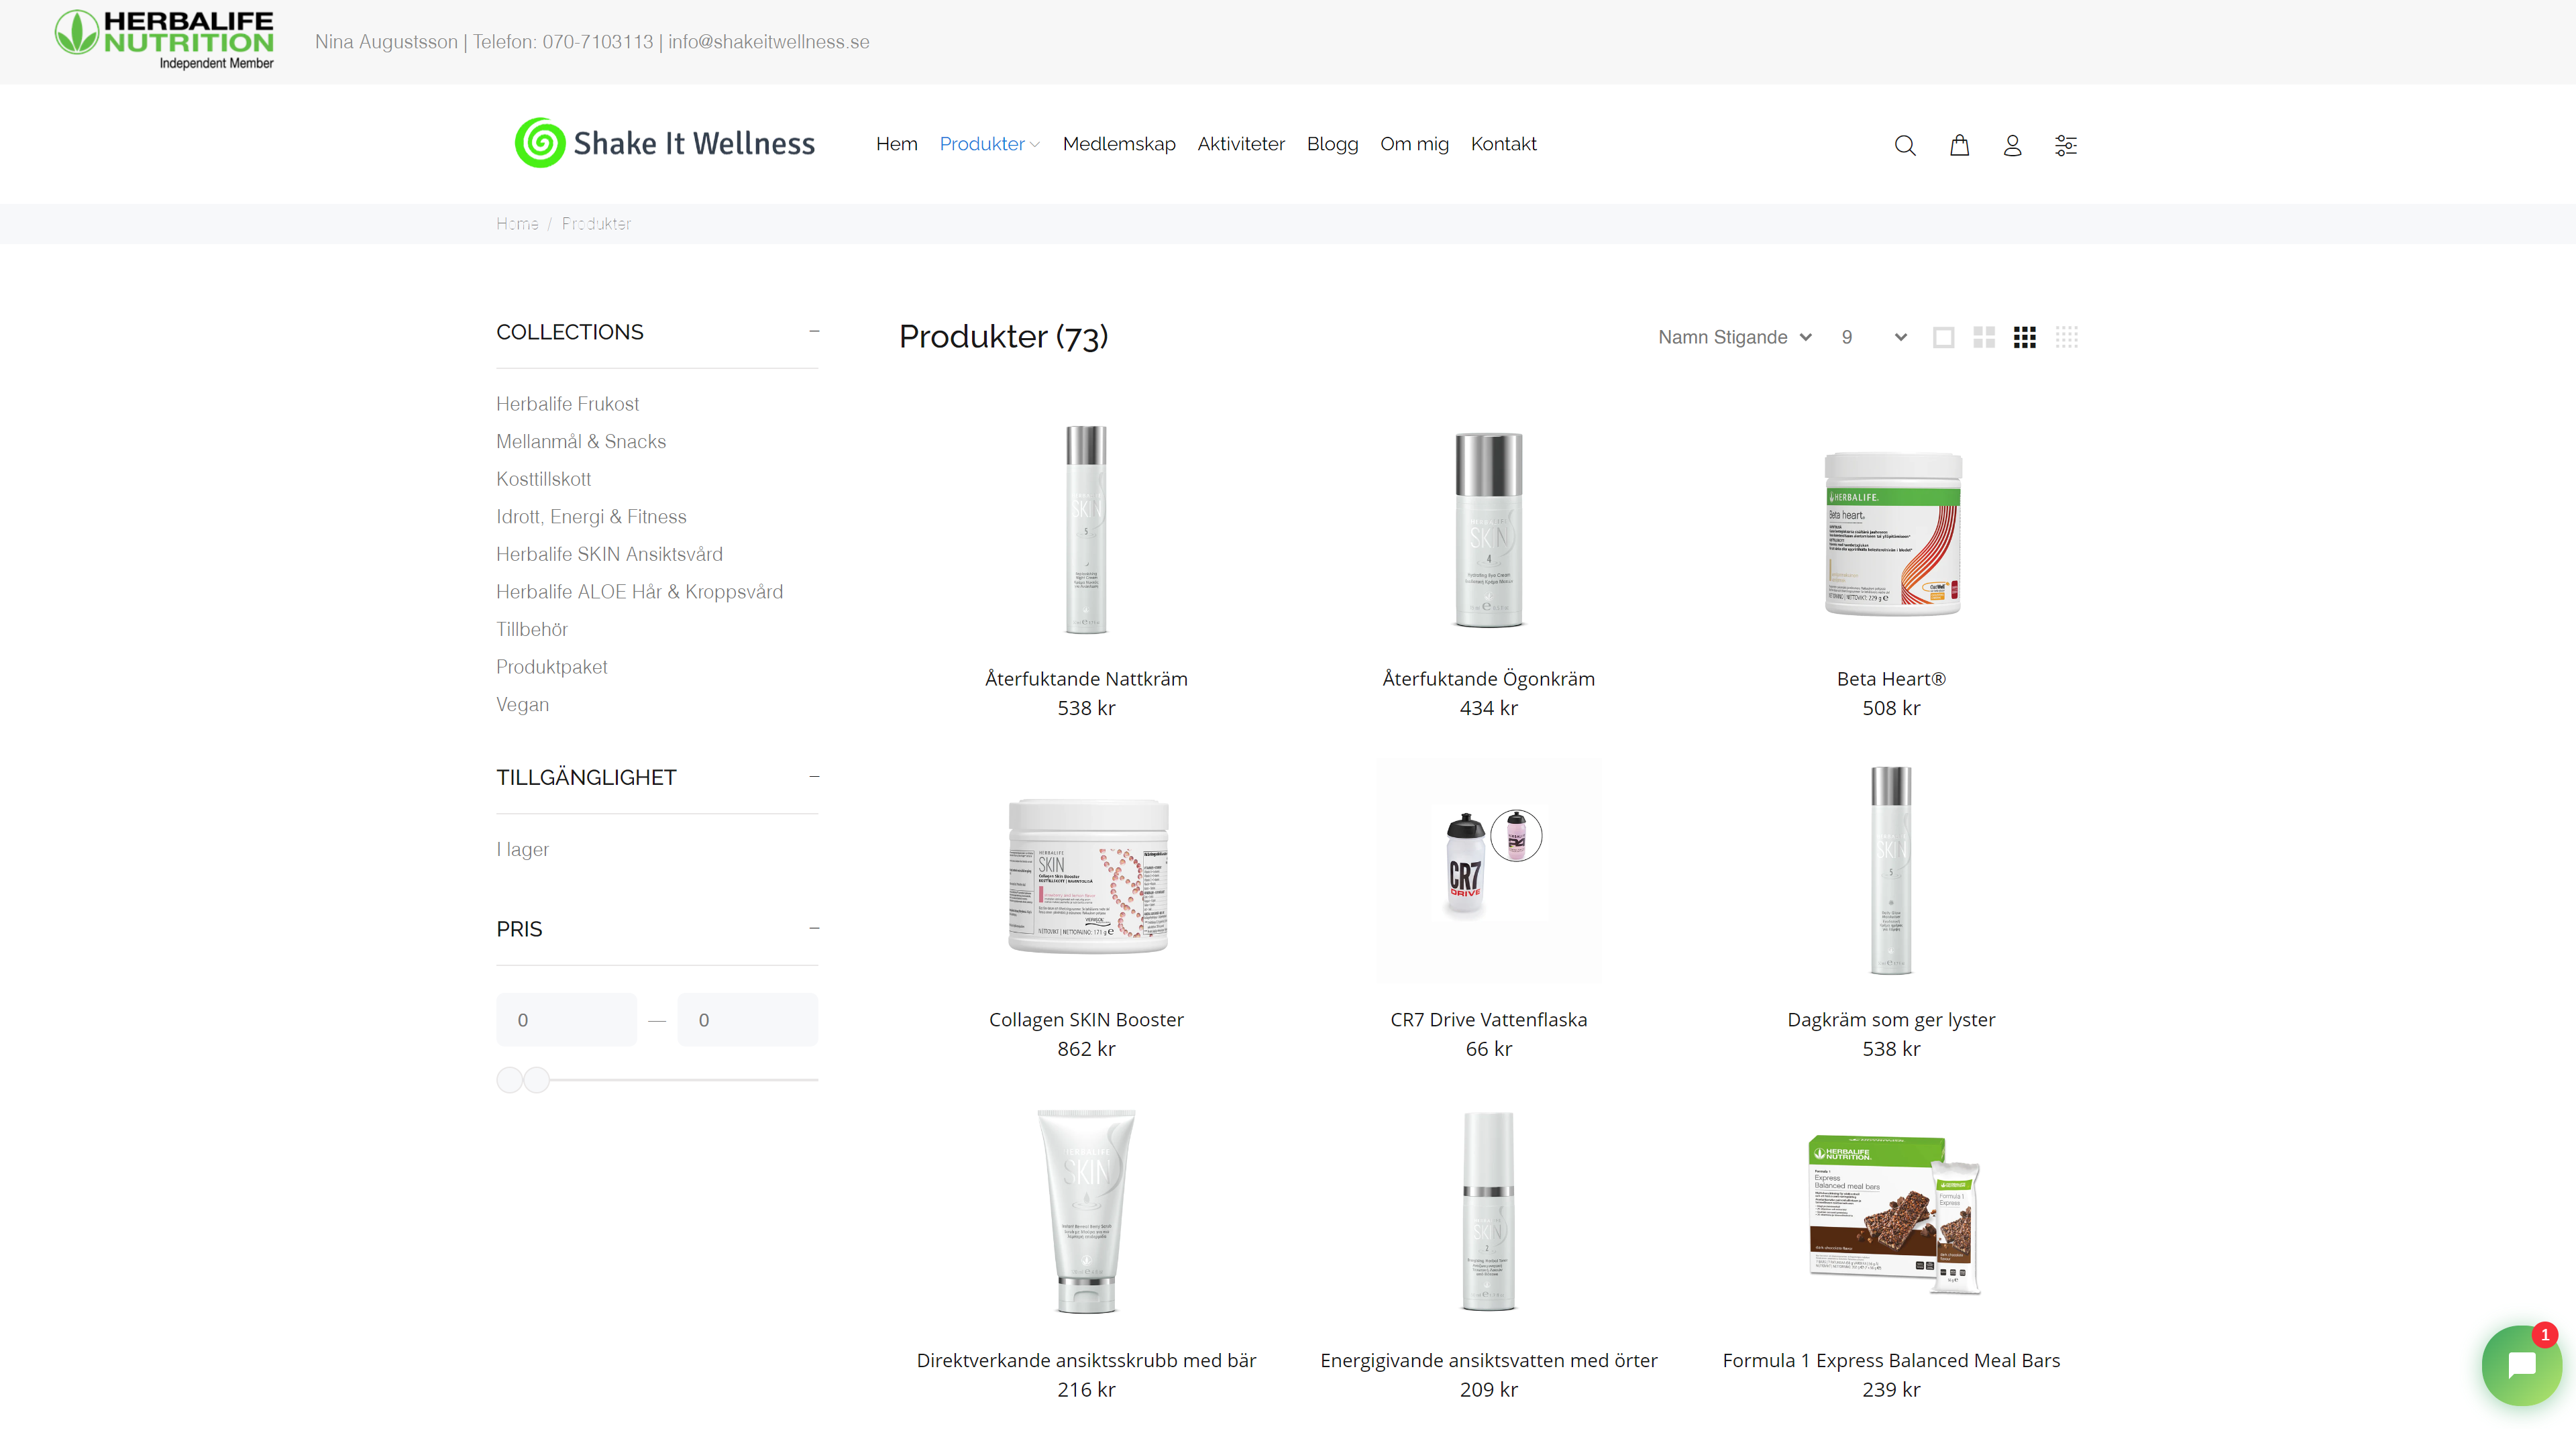Filter by Produktpaket collection
Image resolution: width=2576 pixels, height=1449 pixels.
(551, 667)
